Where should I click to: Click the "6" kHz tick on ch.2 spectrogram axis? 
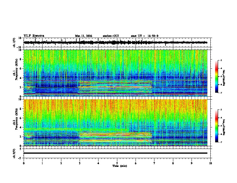21,118
